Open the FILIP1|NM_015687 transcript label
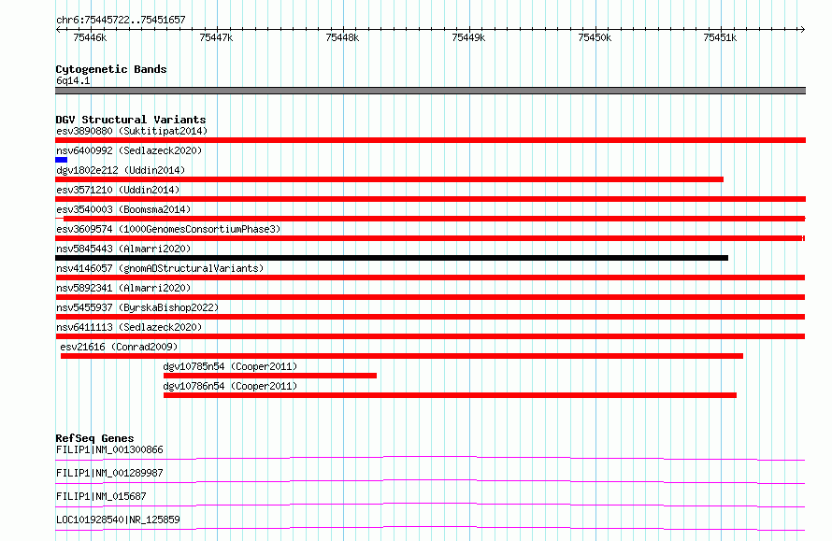The width and height of the screenshot is (832, 541). point(101,496)
